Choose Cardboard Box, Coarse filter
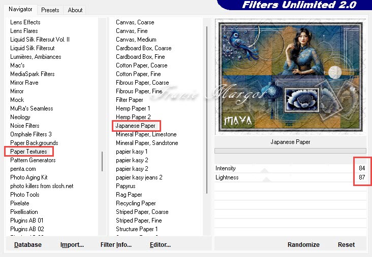The height and width of the screenshot is (257, 372). 143,48
